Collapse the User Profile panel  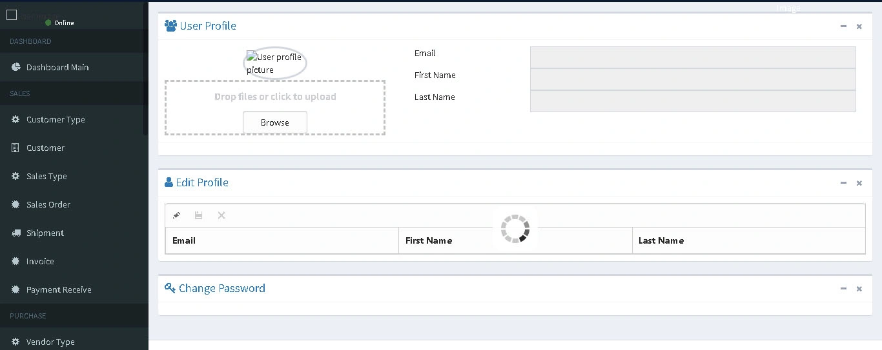(x=843, y=26)
